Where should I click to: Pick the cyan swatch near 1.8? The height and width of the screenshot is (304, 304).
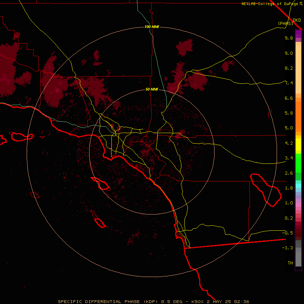click(298, 186)
